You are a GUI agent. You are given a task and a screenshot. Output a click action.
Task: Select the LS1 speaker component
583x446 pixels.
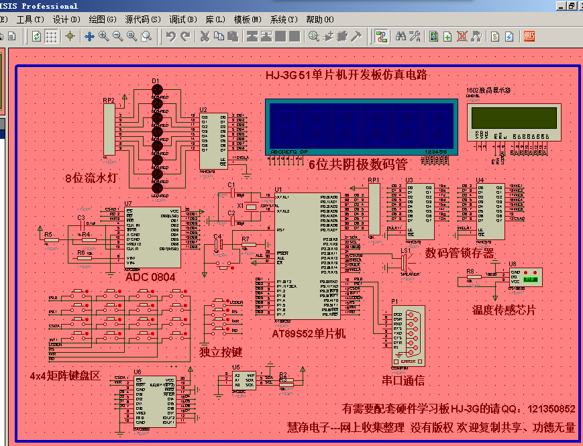pyautogui.click(x=406, y=263)
